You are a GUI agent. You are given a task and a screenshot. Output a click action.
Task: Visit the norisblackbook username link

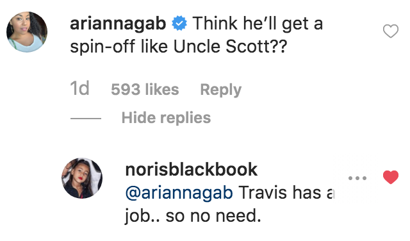coord(192,170)
